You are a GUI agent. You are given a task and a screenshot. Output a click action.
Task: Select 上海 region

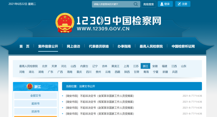[x=126, y=66]
